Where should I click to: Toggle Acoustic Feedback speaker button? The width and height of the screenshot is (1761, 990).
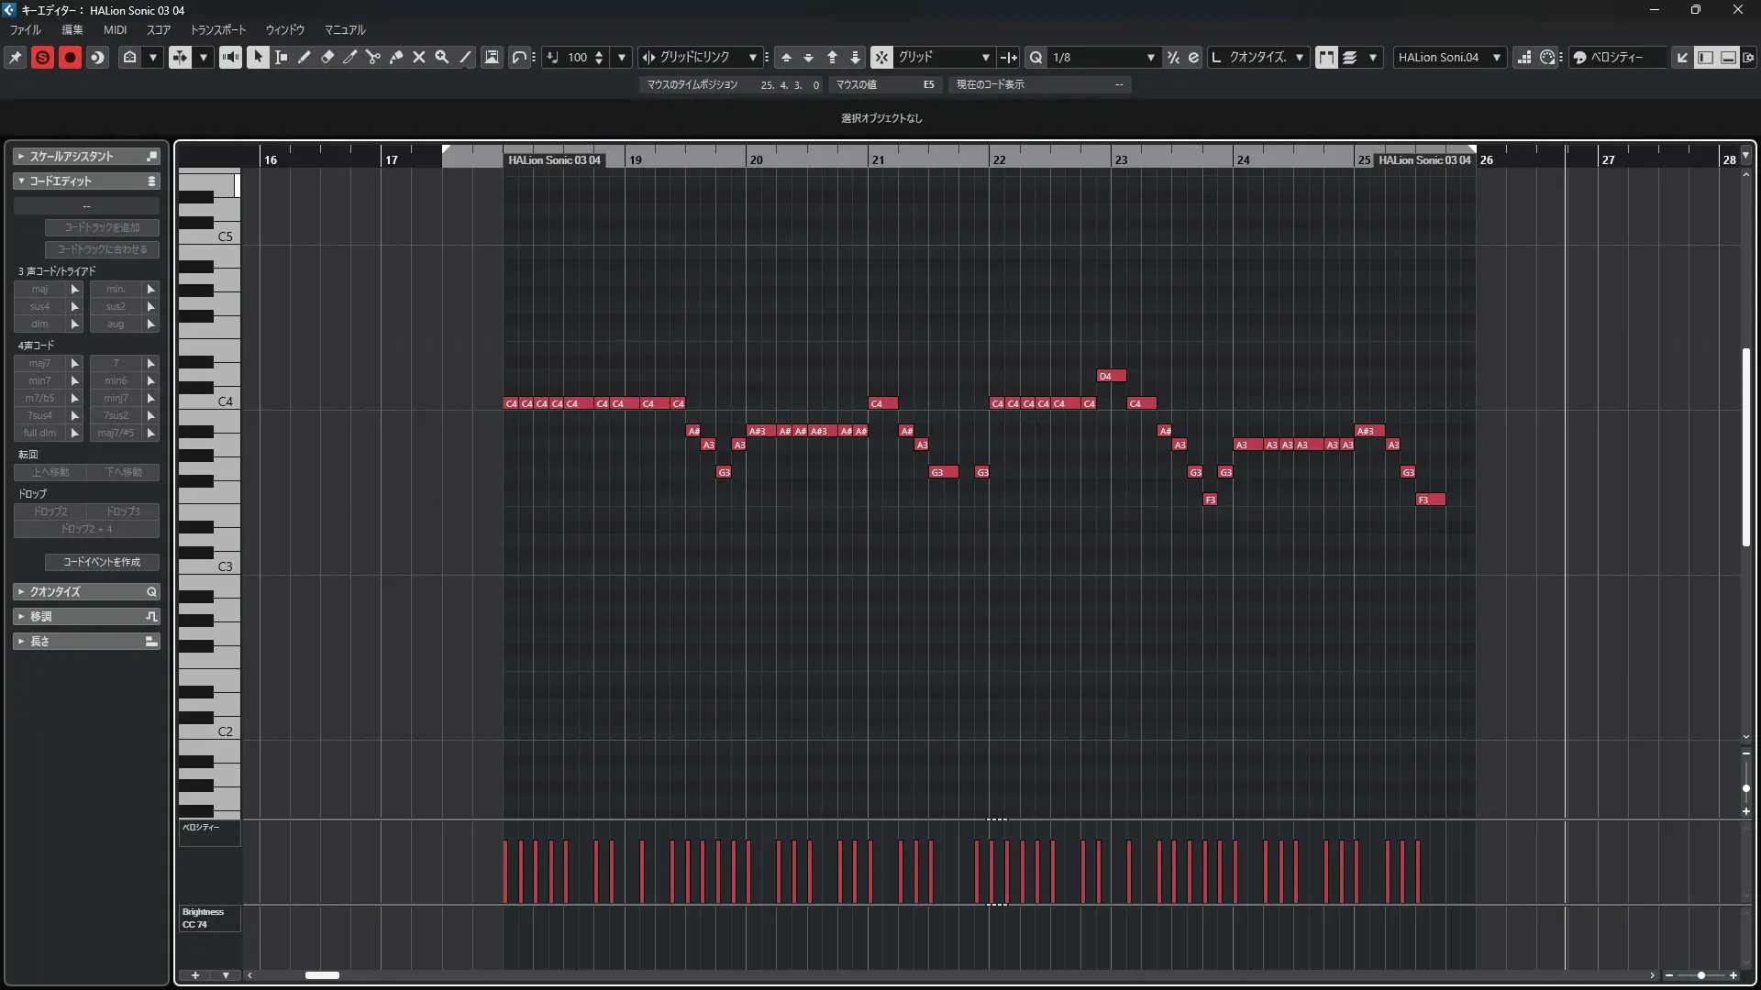230,57
